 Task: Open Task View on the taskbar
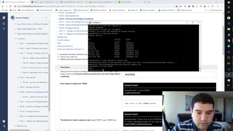[x=229, y=12]
